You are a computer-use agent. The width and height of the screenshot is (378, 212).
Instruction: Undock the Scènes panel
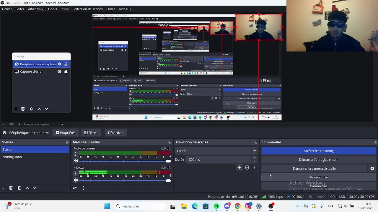[x=67, y=142]
